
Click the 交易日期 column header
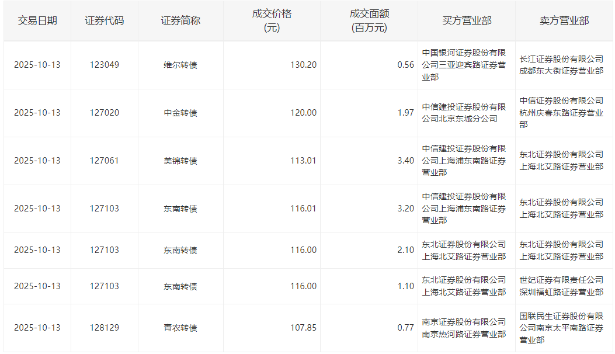click(x=37, y=21)
